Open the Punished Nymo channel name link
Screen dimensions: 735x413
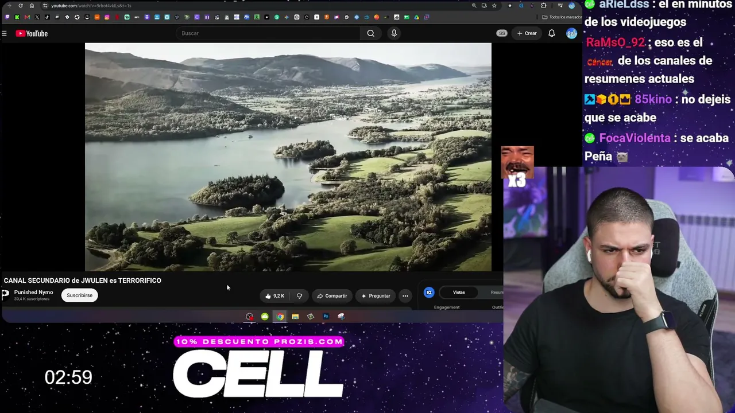33,293
